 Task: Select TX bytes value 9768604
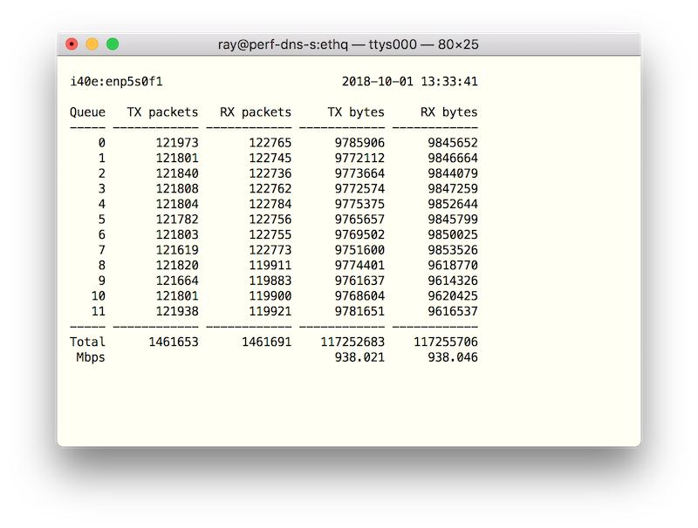coord(359,296)
